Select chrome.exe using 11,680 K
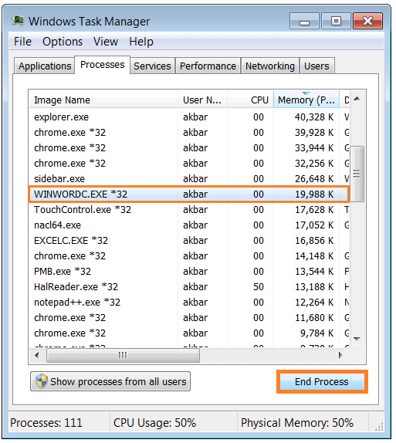Image resolution: width=396 pixels, height=443 pixels. coord(189,317)
